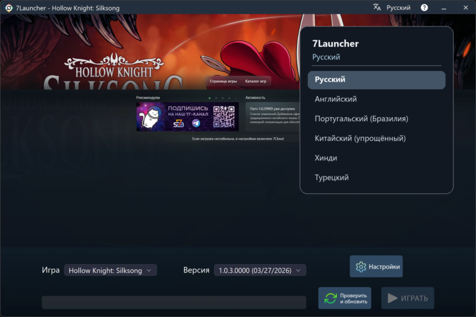Click the QR code in the banner
This screenshot has width=476, height=317.
point(224,117)
